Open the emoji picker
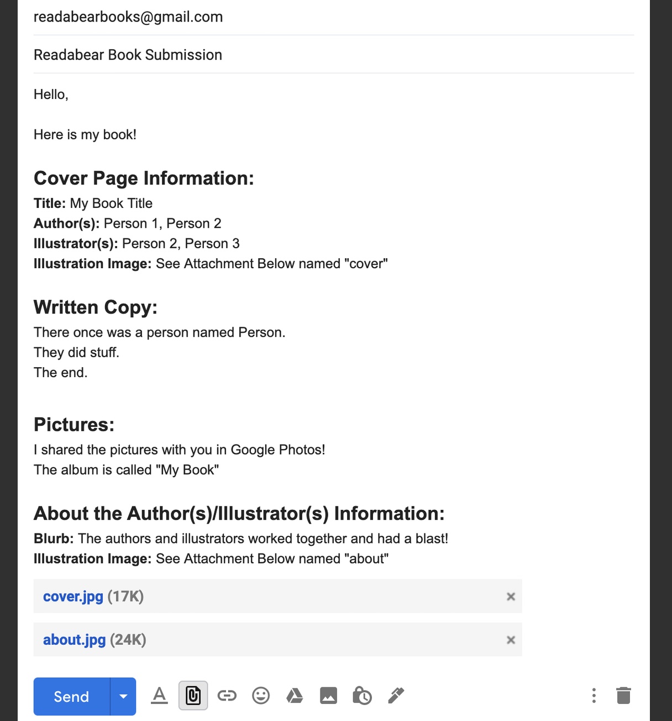Image resolution: width=672 pixels, height=721 pixels. pyautogui.click(x=261, y=696)
